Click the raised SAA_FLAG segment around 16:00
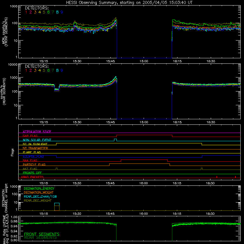 coord(144,160)
